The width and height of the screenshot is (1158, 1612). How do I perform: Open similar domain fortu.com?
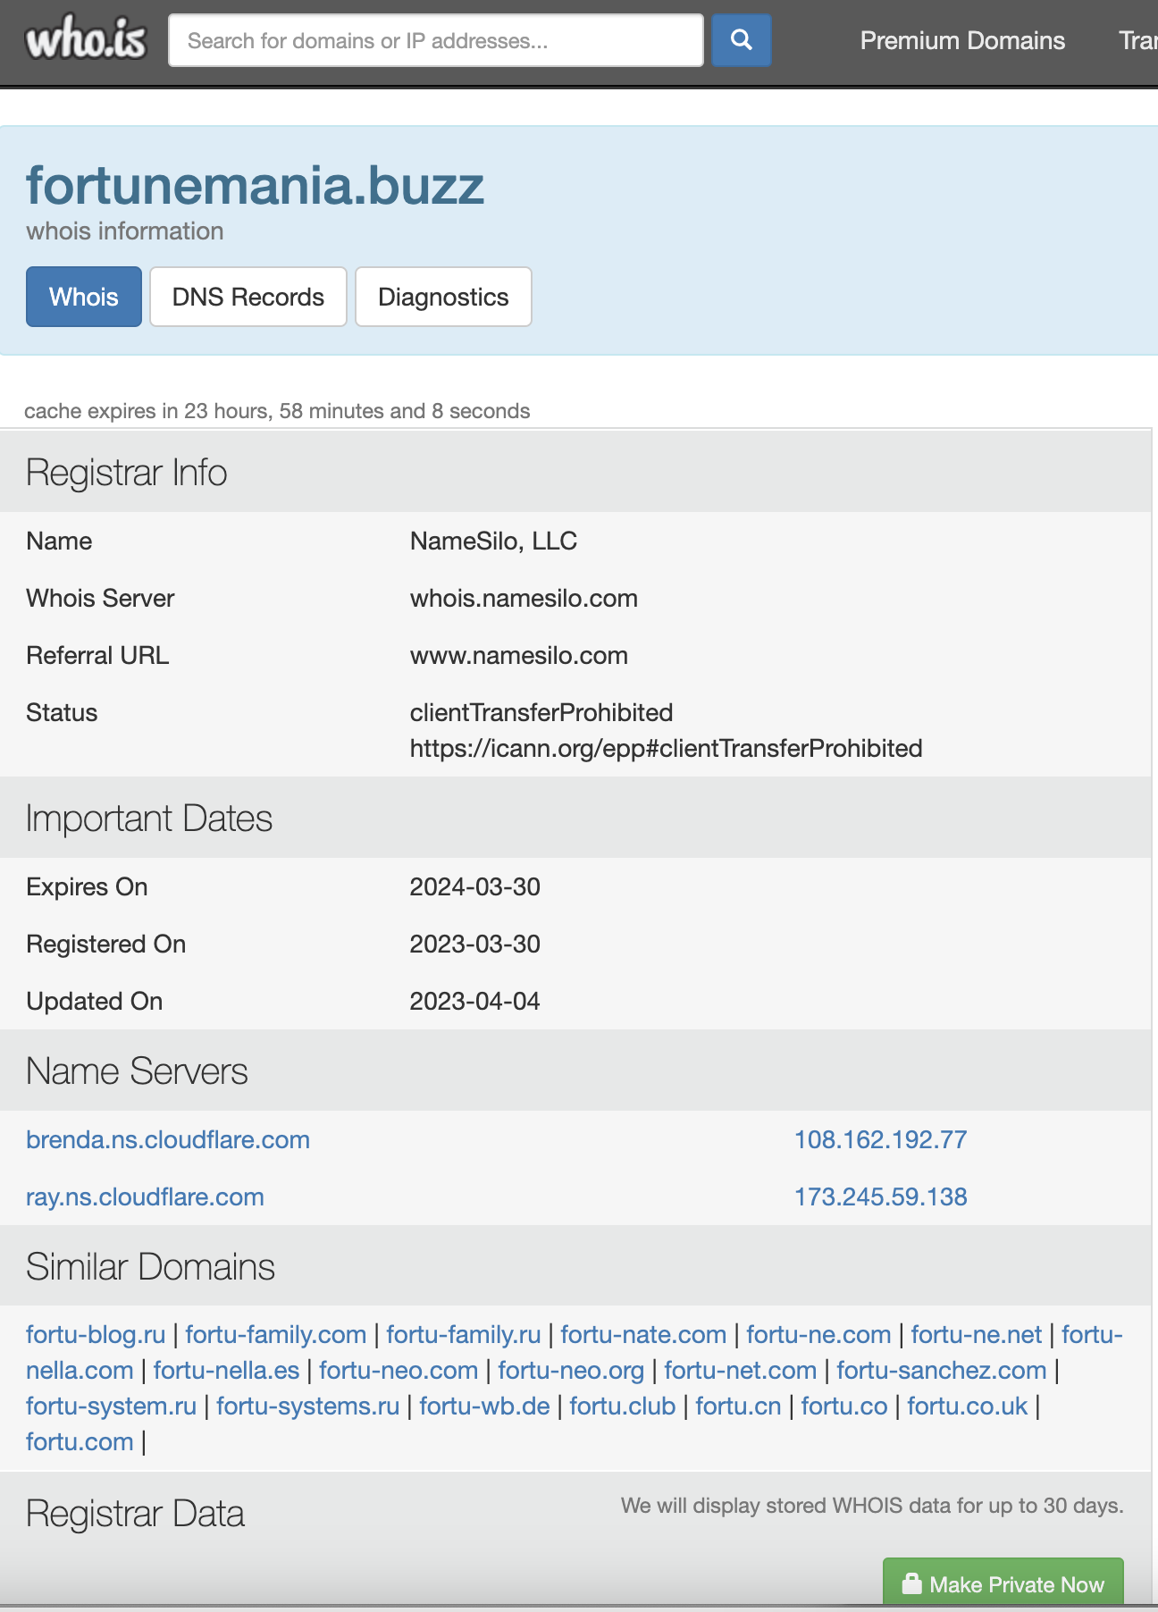[80, 1442]
